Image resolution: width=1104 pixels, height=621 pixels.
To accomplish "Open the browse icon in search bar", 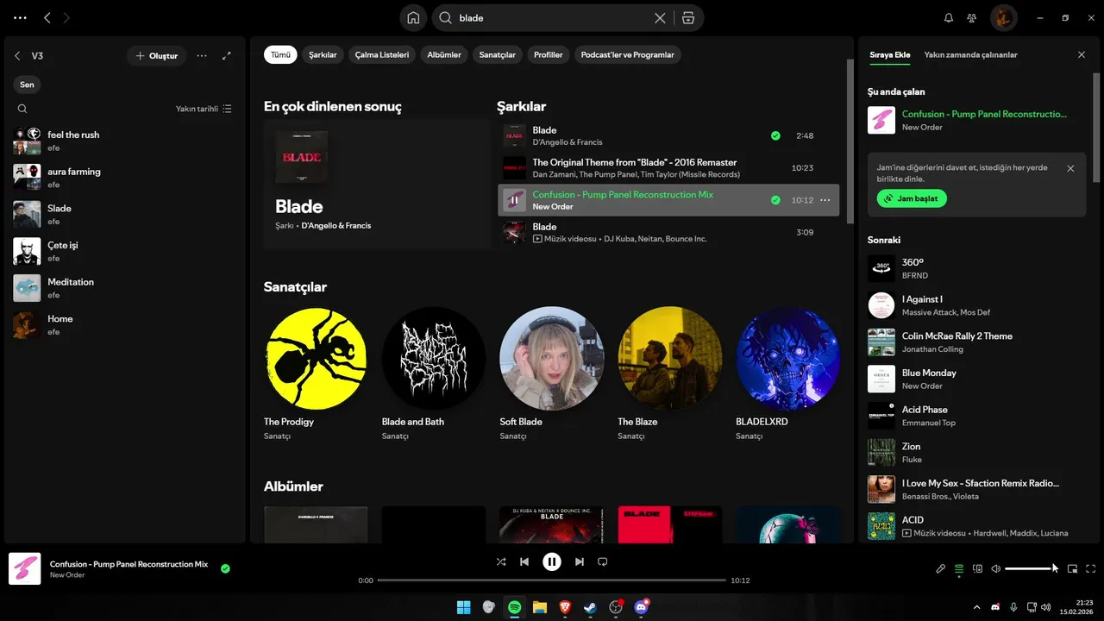I will [x=687, y=17].
